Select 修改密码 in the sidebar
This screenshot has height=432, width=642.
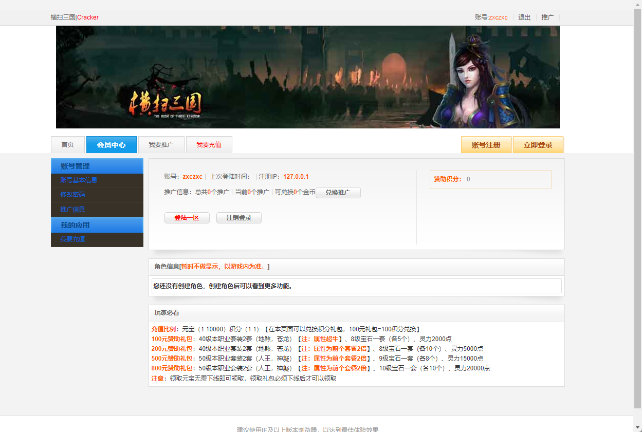(x=72, y=195)
